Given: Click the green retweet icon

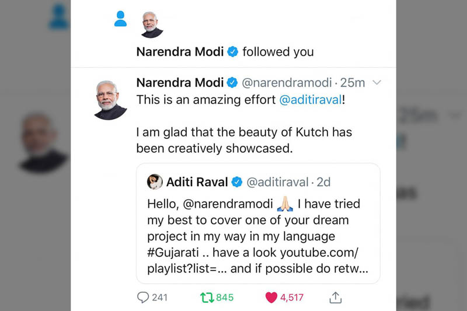Looking at the screenshot, I should (207, 298).
